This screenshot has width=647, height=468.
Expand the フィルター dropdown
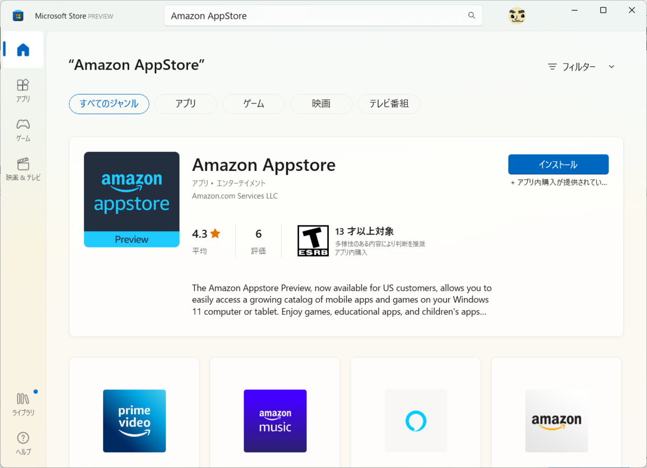click(581, 67)
